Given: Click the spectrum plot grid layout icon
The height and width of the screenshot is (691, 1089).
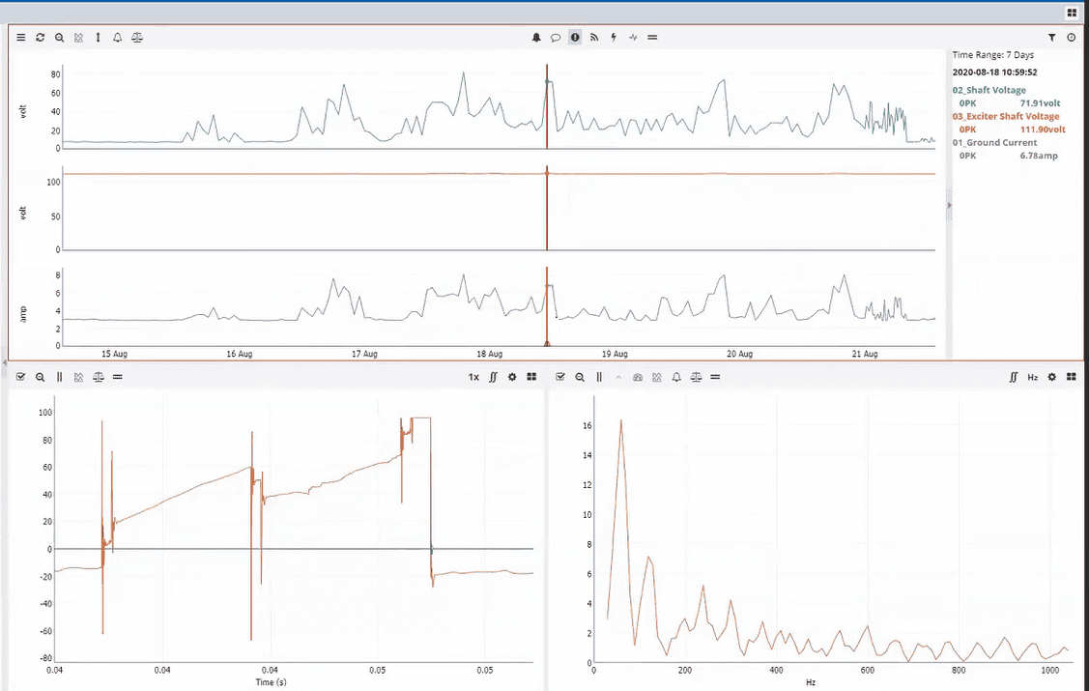Looking at the screenshot, I should (1071, 377).
